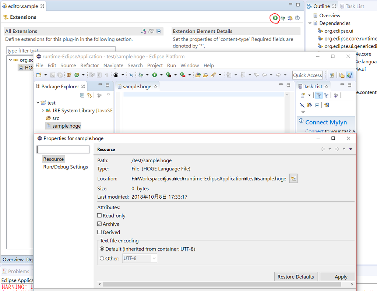Select Run/Debug Settings in Properties
The width and height of the screenshot is (377, 291).
(x=66, y=167)
